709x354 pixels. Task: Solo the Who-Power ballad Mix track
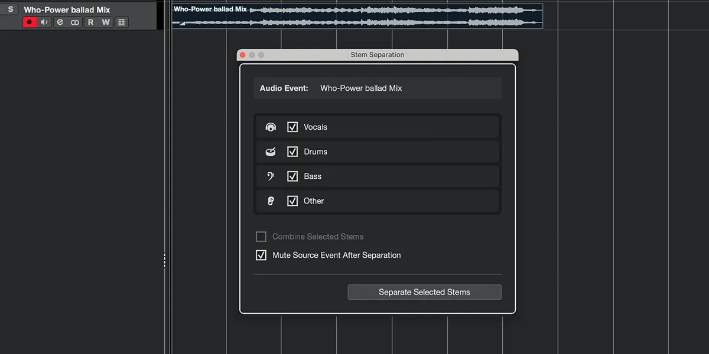[x=9, y=9]
